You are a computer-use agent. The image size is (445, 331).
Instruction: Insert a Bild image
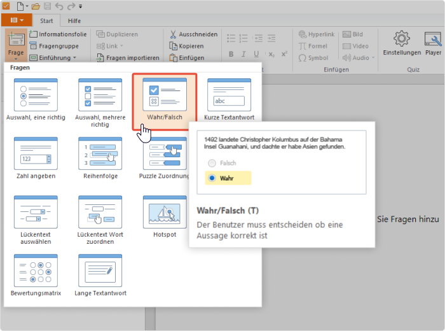pos(353,34)
